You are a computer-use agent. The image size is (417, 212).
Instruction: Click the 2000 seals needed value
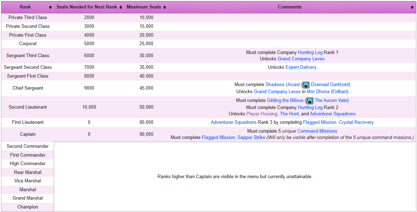click(x=89, y=18)
